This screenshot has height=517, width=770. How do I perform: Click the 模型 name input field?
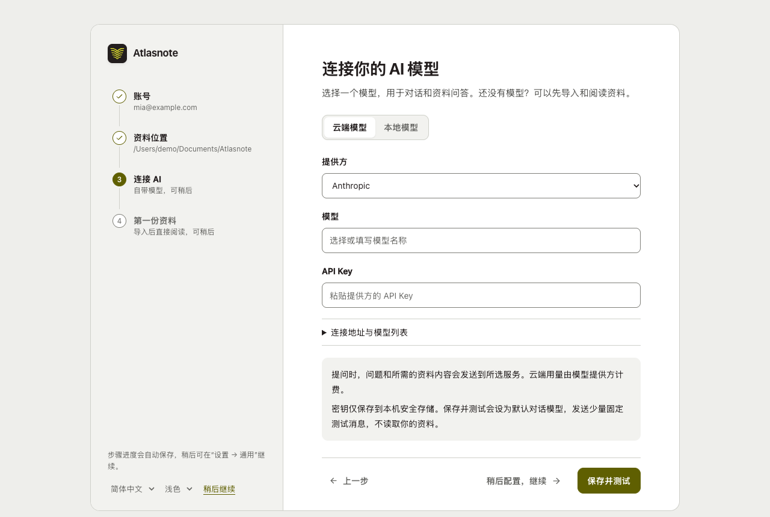(481, 240)
